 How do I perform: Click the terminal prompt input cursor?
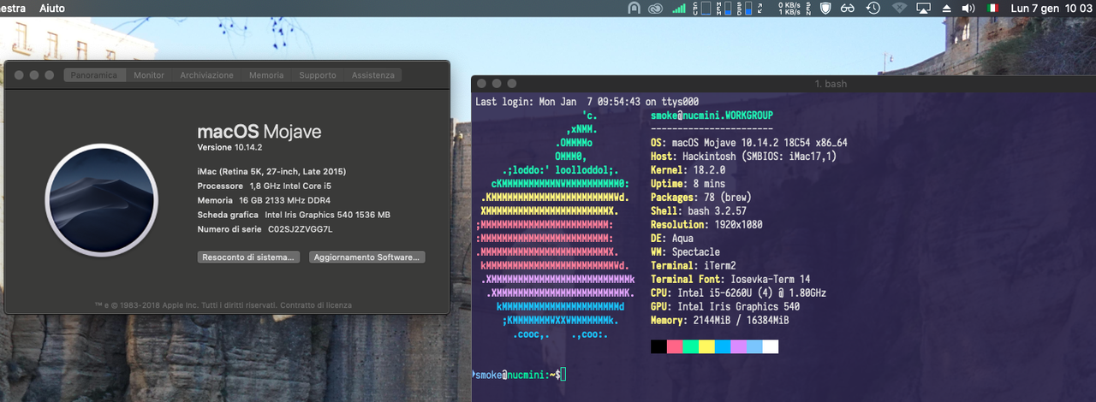click(x=563, y=375)
